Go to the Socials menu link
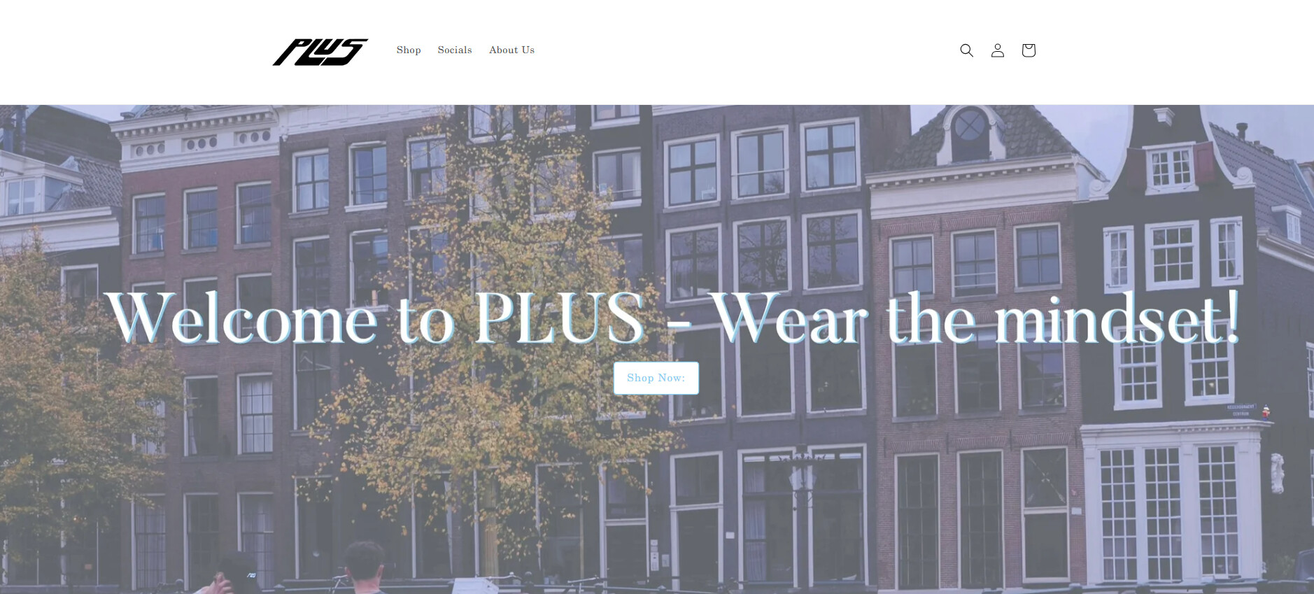Viewport: 1314px width, 594px height. pos(455,50)
